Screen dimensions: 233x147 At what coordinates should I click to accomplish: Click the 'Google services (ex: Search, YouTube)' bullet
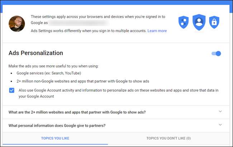click(47, 73)
